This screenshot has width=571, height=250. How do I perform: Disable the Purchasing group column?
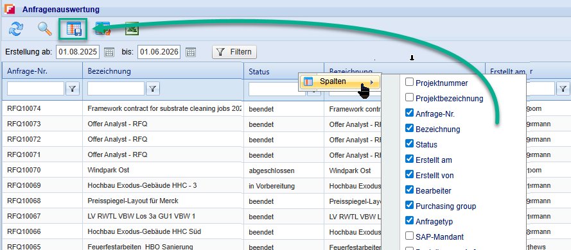pyautogui.click(x=409, y=205)
